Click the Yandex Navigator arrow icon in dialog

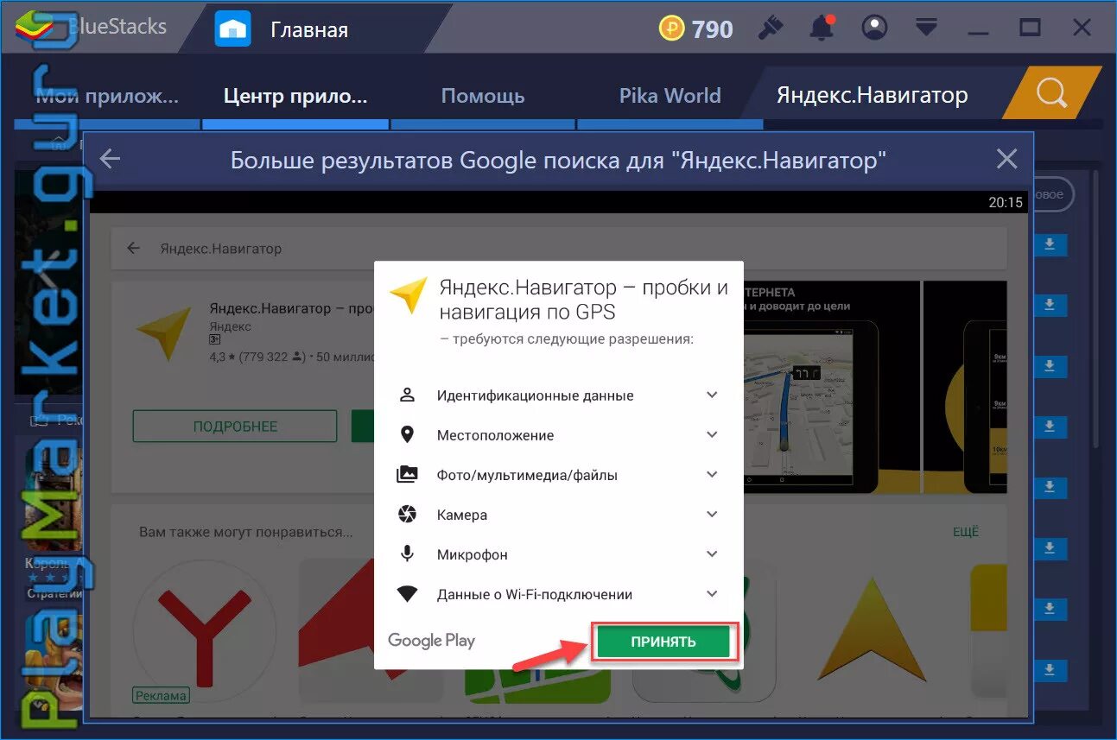(x=409, y=296)
